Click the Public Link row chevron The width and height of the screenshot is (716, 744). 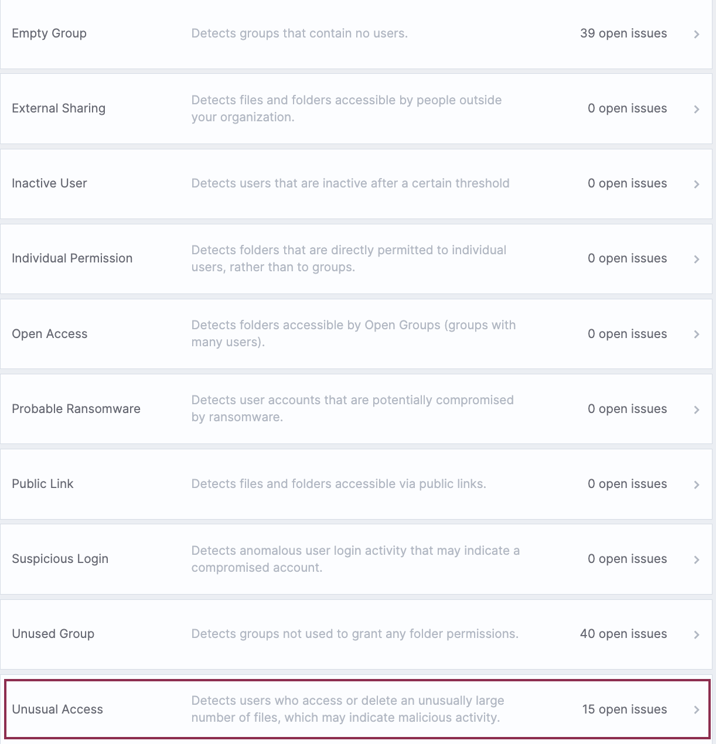697,484
